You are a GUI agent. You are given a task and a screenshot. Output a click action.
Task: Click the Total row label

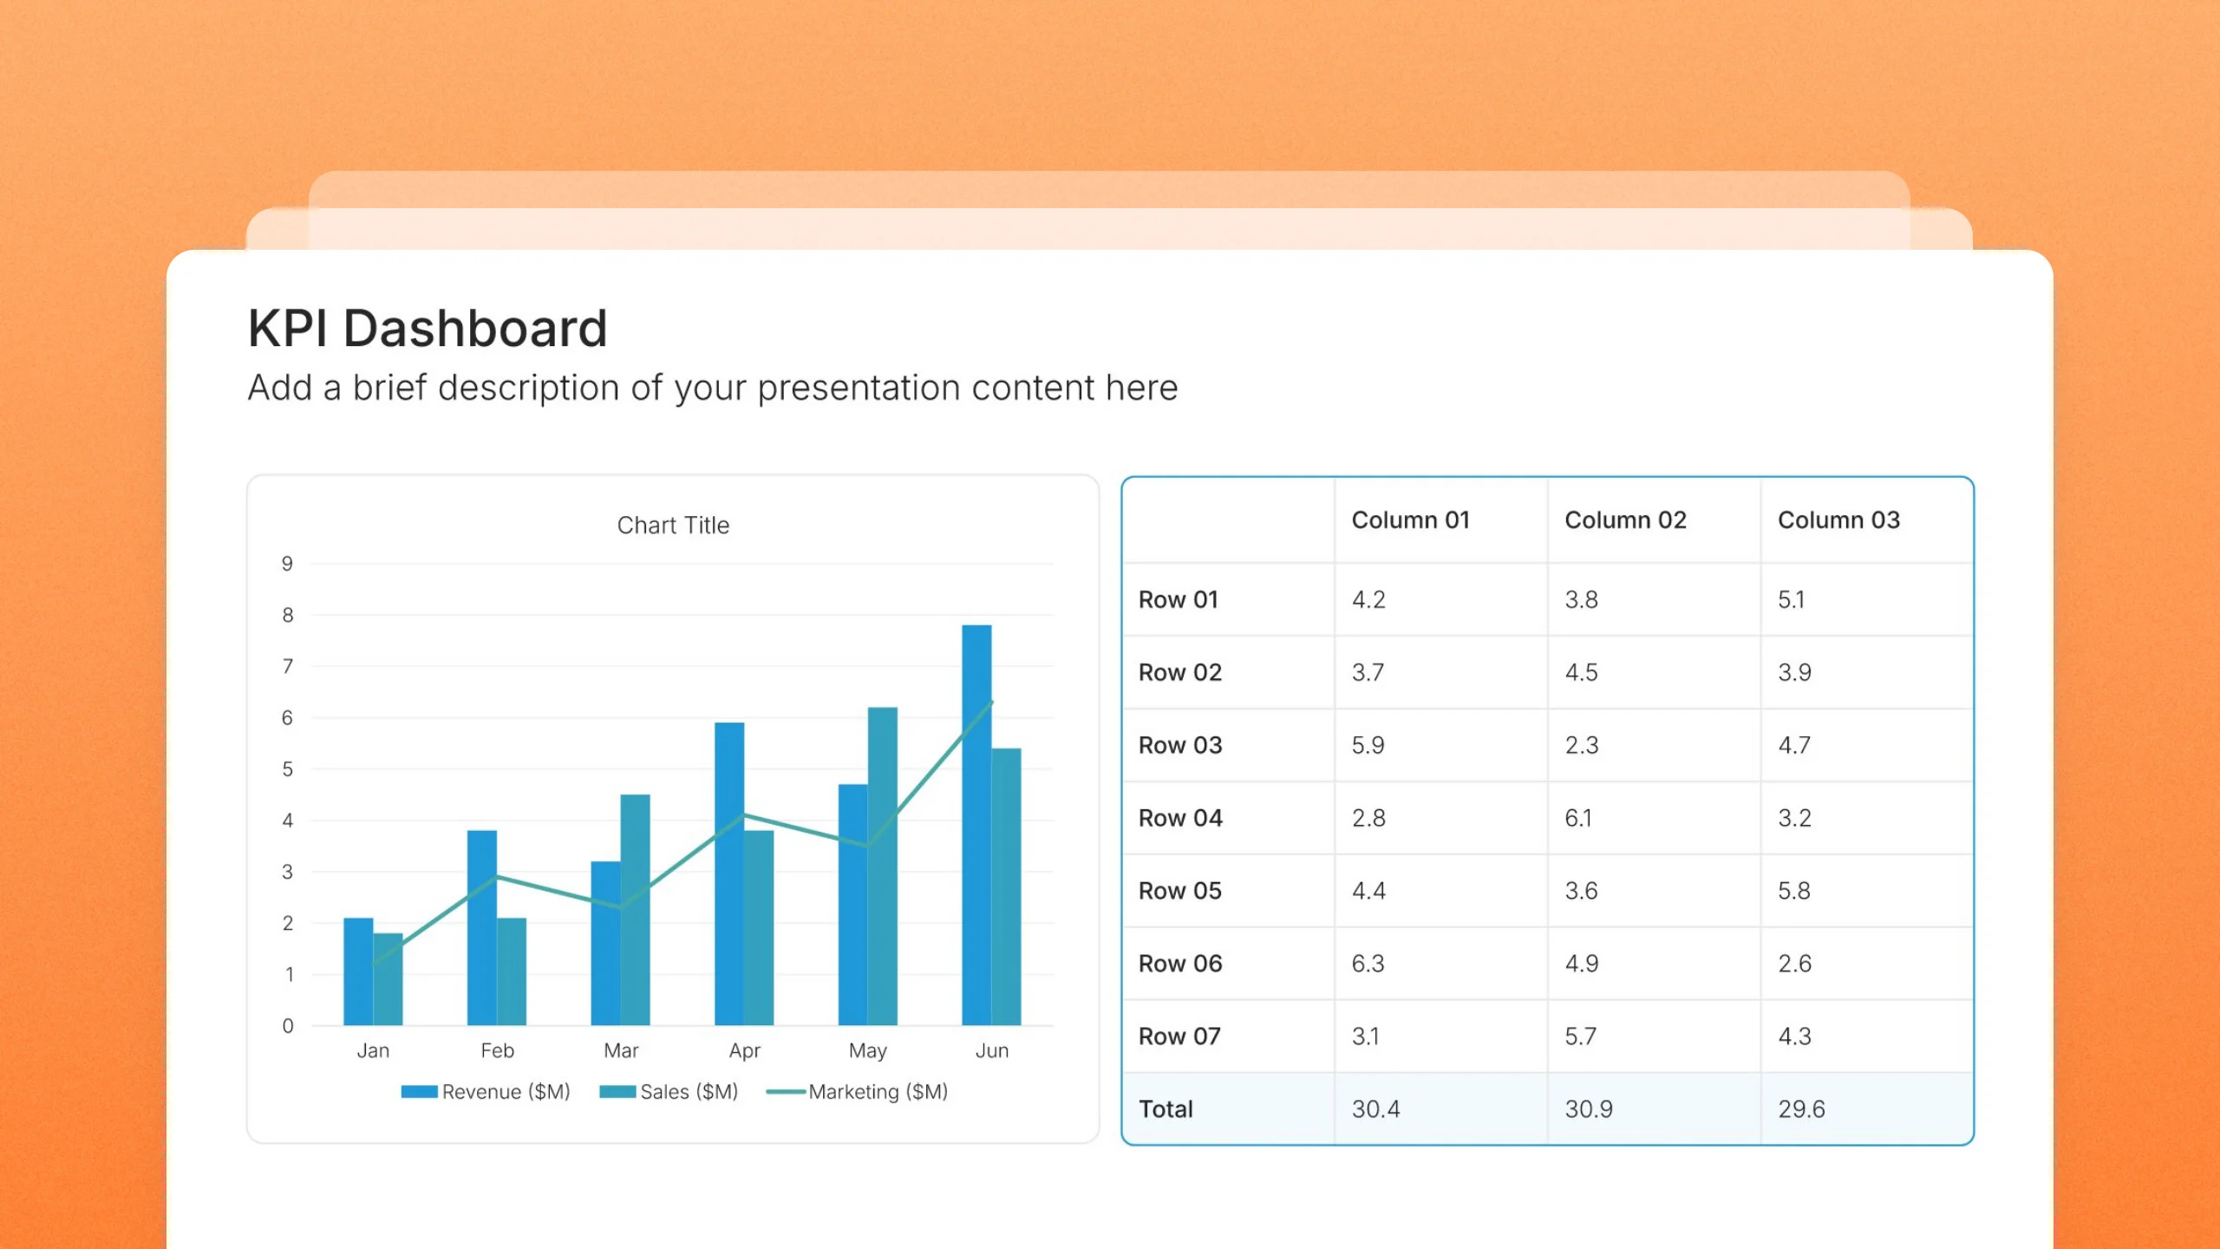pos(1165,1109)
